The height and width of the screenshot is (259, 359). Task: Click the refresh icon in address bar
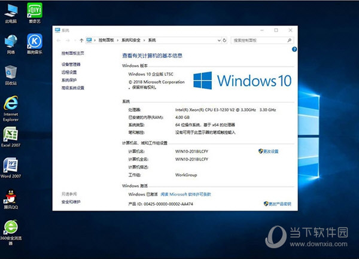(x=224, y=40)
